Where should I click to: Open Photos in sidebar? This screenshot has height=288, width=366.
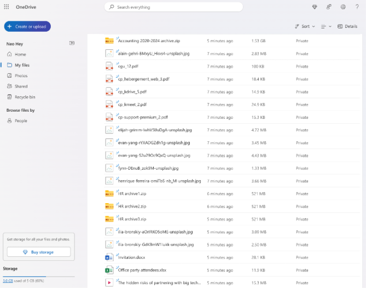21,76
